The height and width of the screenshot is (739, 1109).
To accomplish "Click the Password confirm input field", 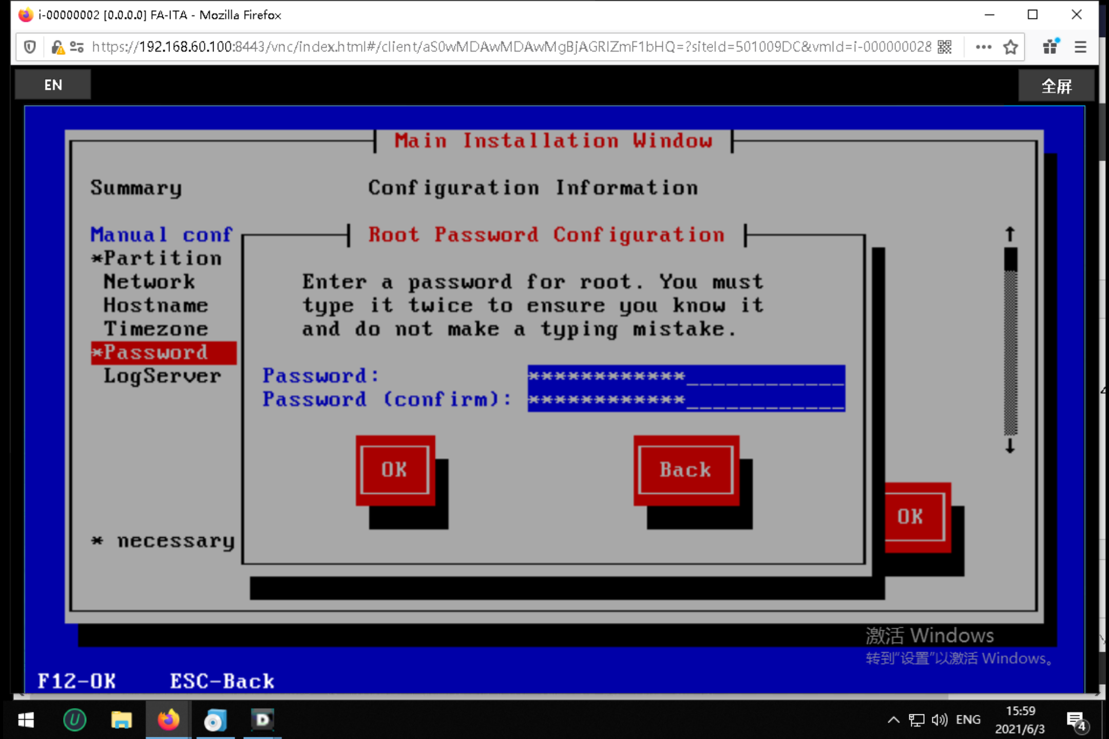I will [x=686, y=400].
